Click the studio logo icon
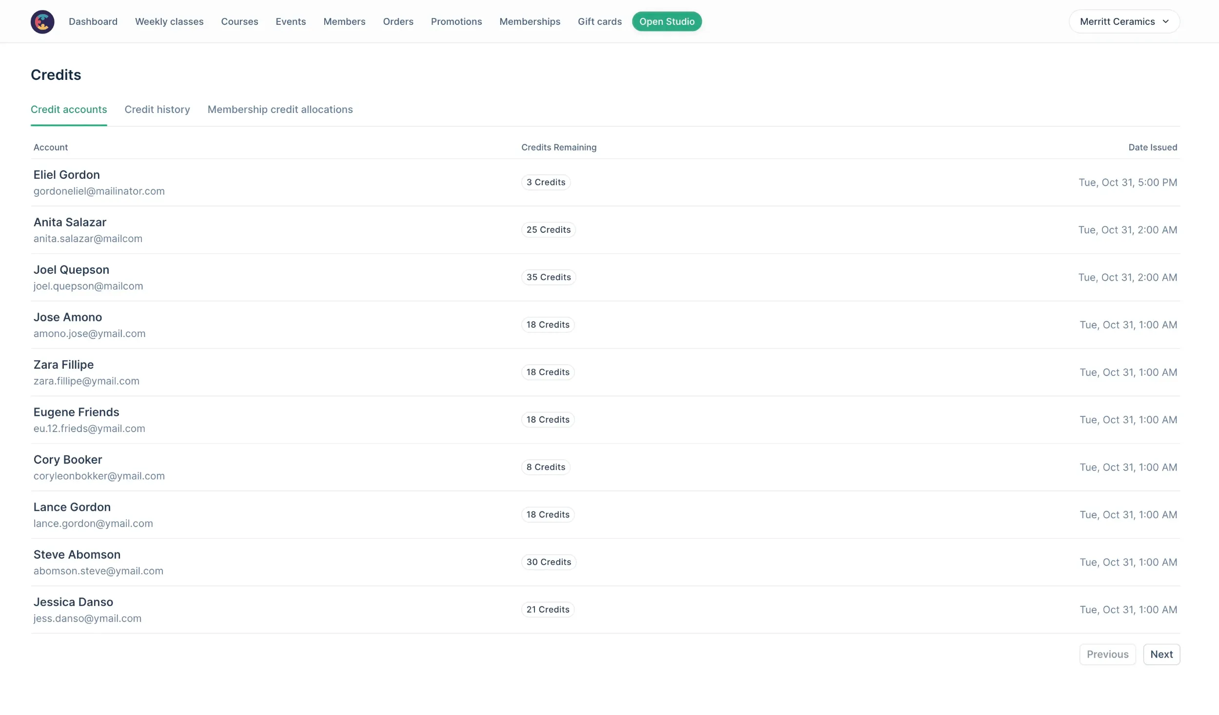Viewport: 1219px width, 715px height. 42,22
